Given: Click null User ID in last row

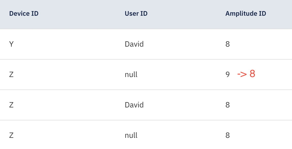Looking at the screenshot, I should (131, 135).
